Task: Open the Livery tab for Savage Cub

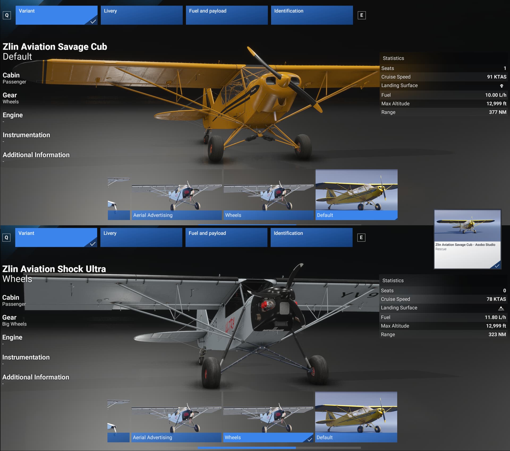Action: point(142,15)
